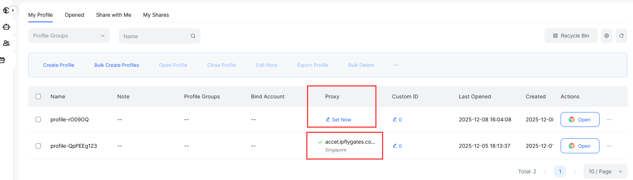Open more actions for profile-QpPEEg123 row
The image size is (633, 180).
609,146
